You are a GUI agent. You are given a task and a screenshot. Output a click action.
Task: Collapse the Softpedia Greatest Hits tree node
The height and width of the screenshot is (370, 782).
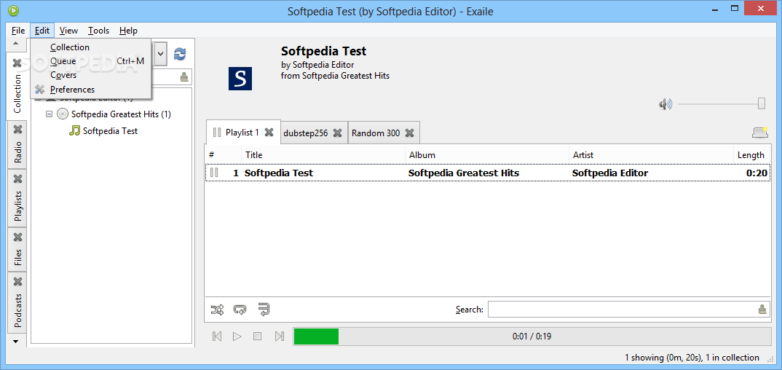tap(49, 114)
